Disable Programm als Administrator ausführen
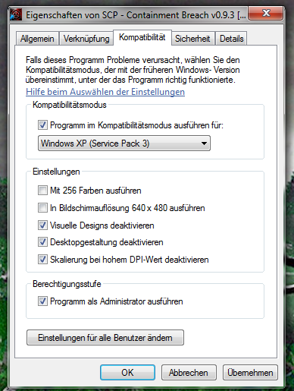Image resolution: width=294 pixels, height=391 pixels. pos(42,301)
